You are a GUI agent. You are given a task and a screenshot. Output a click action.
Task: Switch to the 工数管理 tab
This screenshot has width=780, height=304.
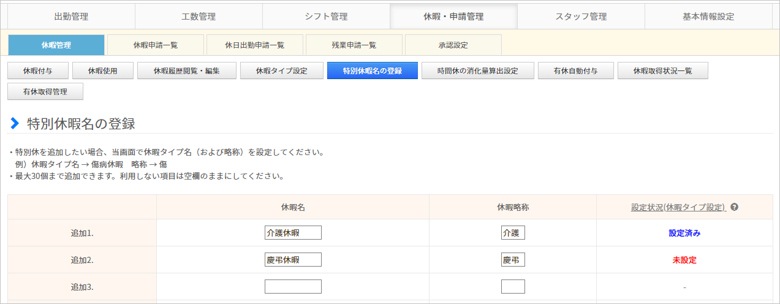pyautogui.click(x=199, y=17)
